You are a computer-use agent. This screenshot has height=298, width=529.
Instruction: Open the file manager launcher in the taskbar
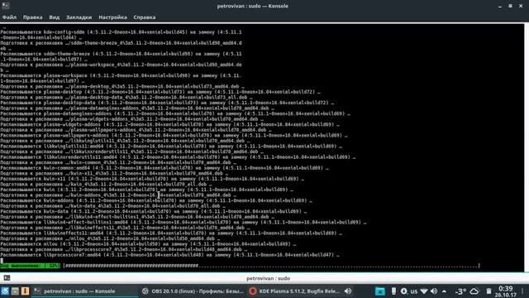coord(15,291)
